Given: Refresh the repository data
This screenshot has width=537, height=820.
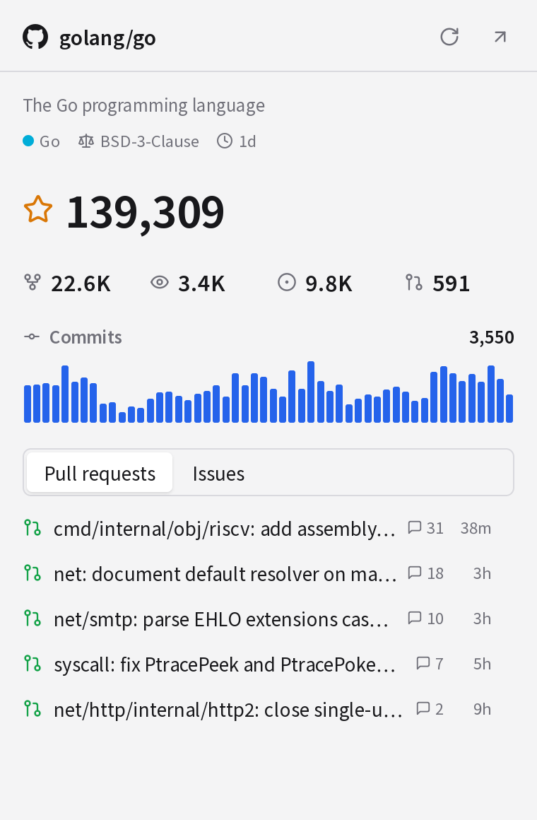Looking at the screenshot, I should pos(449,37).
